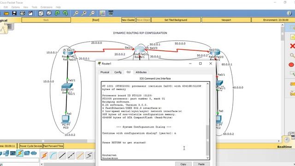Choose the phone line dotted cable
This screenshot has width=295, height=166.
[89, 155]
